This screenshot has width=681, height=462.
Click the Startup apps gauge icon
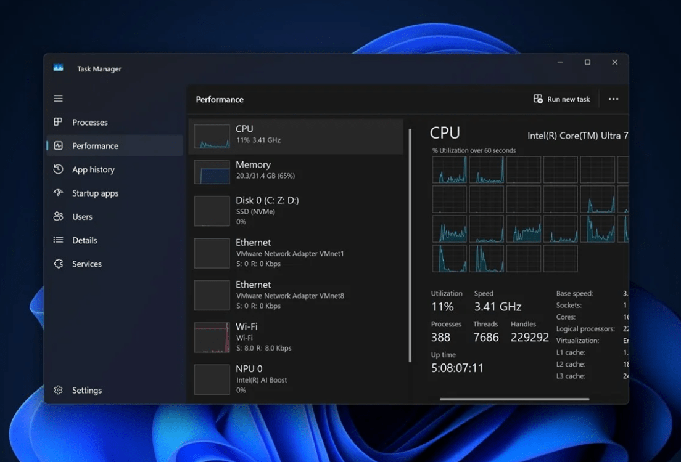(x=58, y=193)
